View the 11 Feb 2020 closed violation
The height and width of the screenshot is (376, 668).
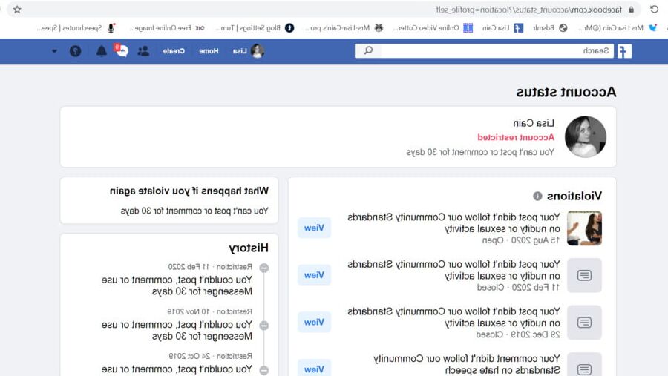click(x=314, y=275)
